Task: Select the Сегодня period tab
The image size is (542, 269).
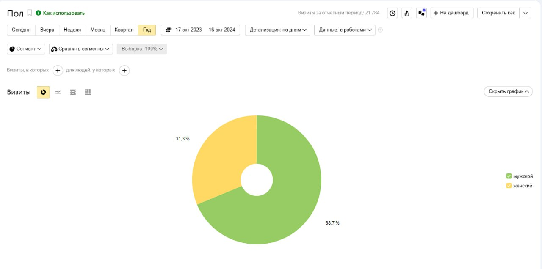Action: (21, 30)
